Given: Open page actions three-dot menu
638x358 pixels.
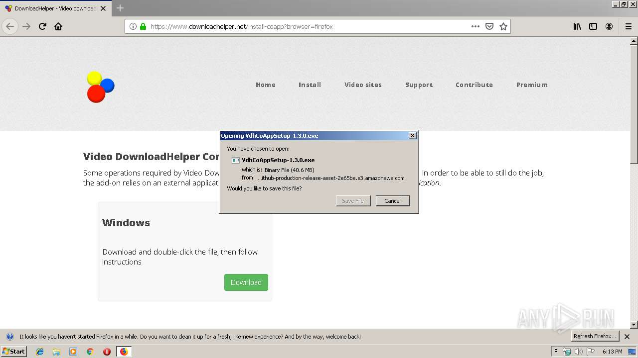Looking at the screenshot, I should [476, 26].
